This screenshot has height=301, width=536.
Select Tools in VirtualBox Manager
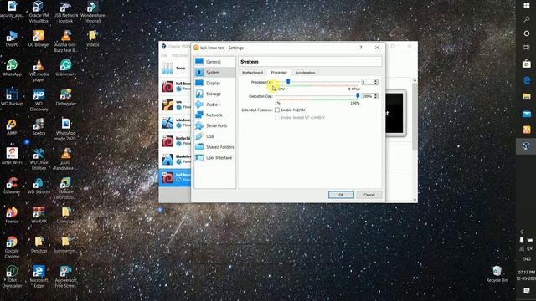175,69
